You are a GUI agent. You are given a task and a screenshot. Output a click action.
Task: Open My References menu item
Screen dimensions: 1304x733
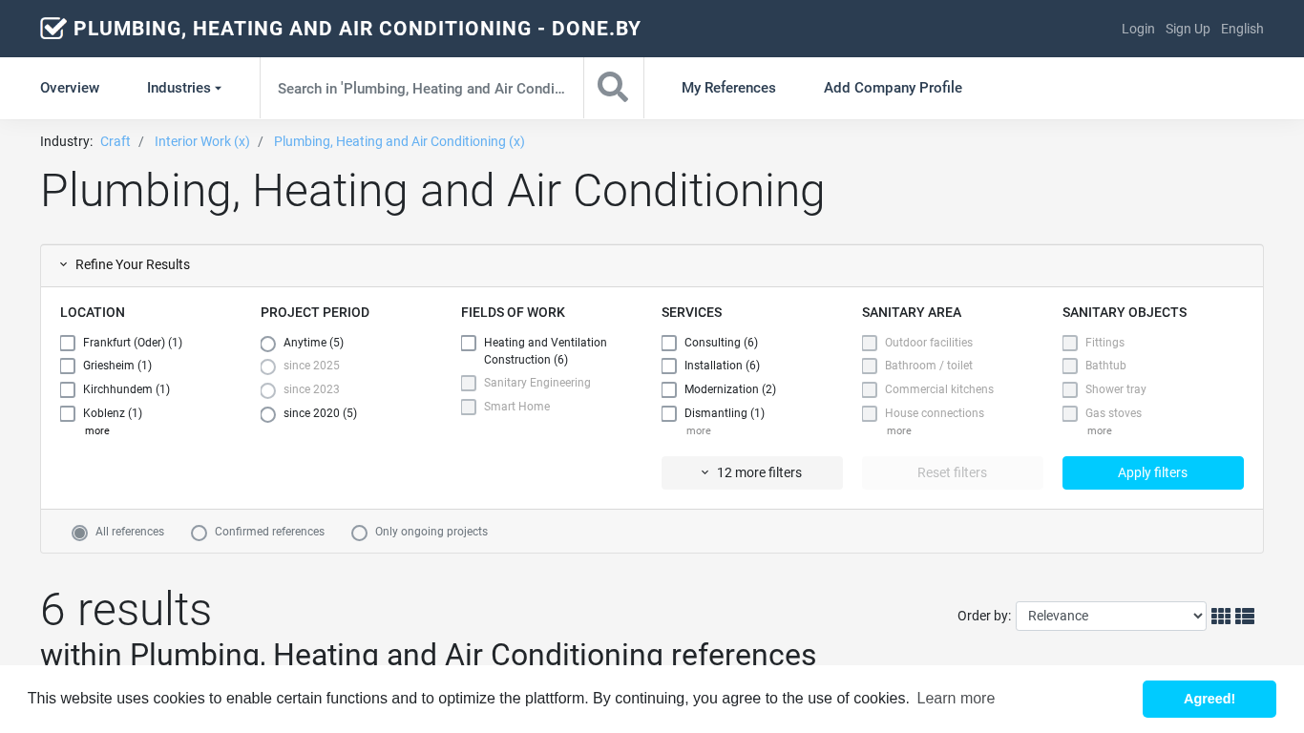coord(728,88)
